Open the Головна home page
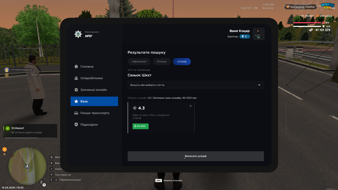 click(x=94, y=66)
